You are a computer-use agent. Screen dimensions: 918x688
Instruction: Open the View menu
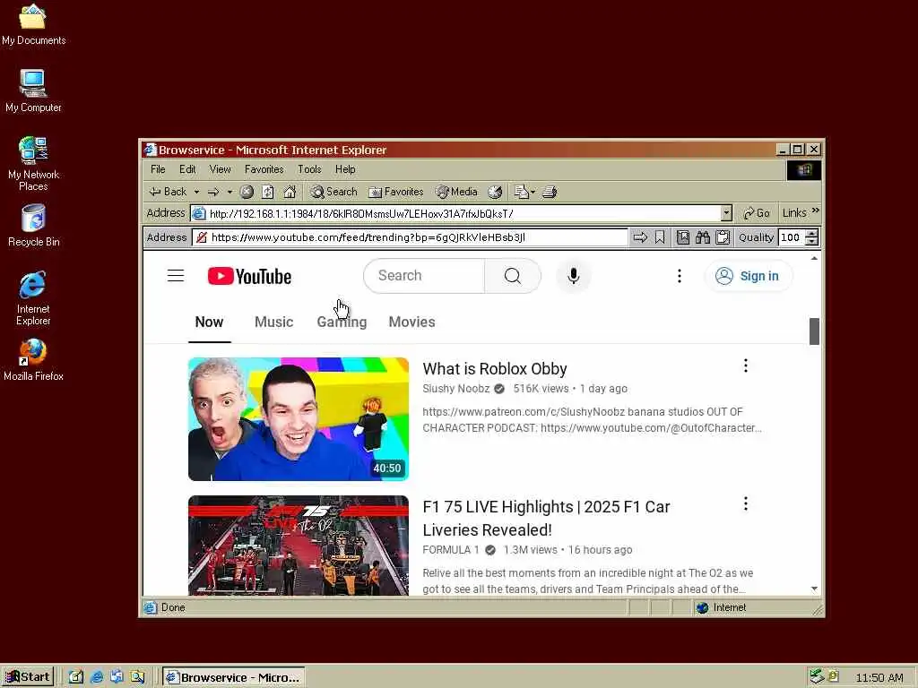[x=221, y=169]
